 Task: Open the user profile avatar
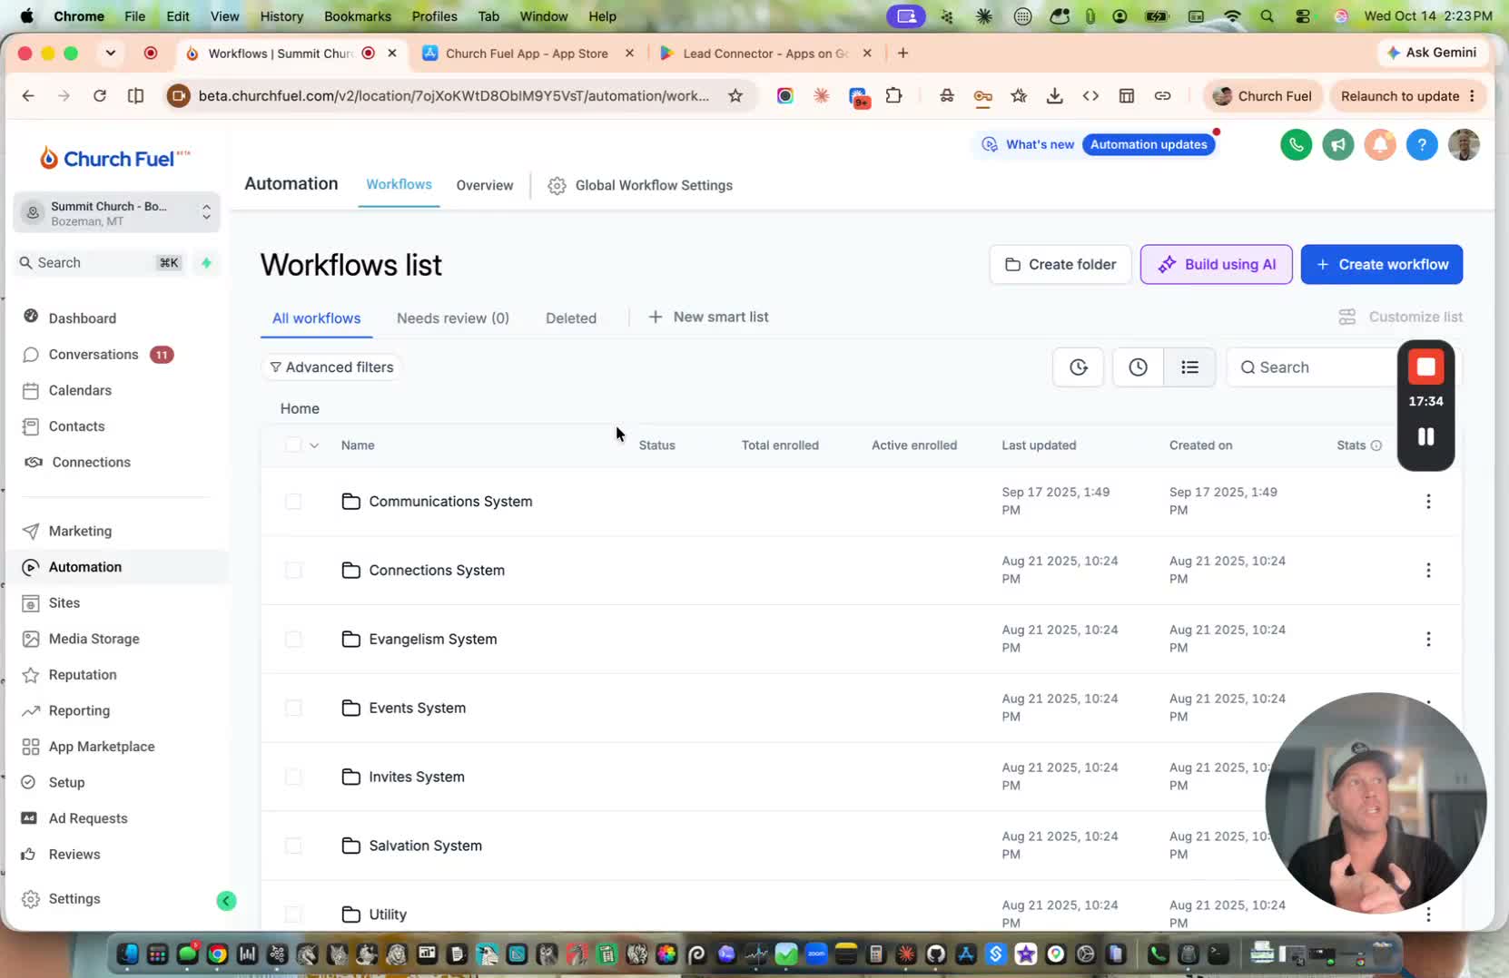pos(1464,145)
